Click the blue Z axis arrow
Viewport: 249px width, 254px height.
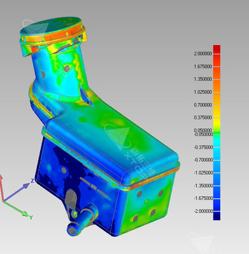point(17,192)
